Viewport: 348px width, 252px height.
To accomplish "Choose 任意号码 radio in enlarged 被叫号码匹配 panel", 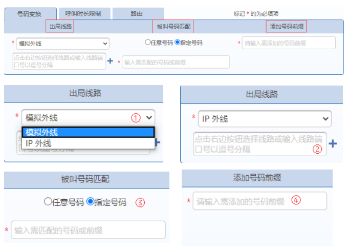I will (x=48, y=202).
